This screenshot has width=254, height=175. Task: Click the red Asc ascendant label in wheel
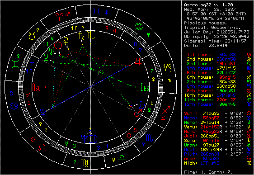click(36, 87)
